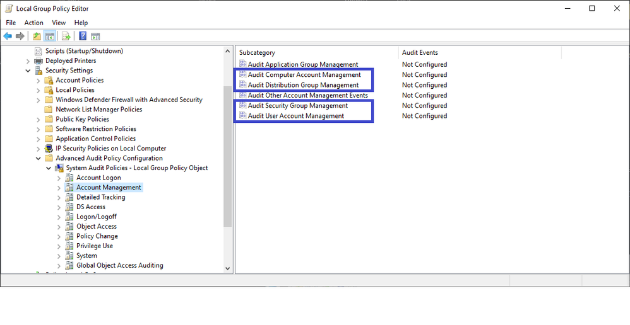This screenshot has width=630, height=325.
Task: Select the System audit category
Action: click(86, 256)
